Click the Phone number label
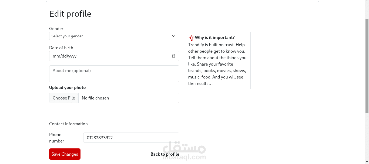The height and width of the screenshot is (164, 369). (x=56, y=138)
